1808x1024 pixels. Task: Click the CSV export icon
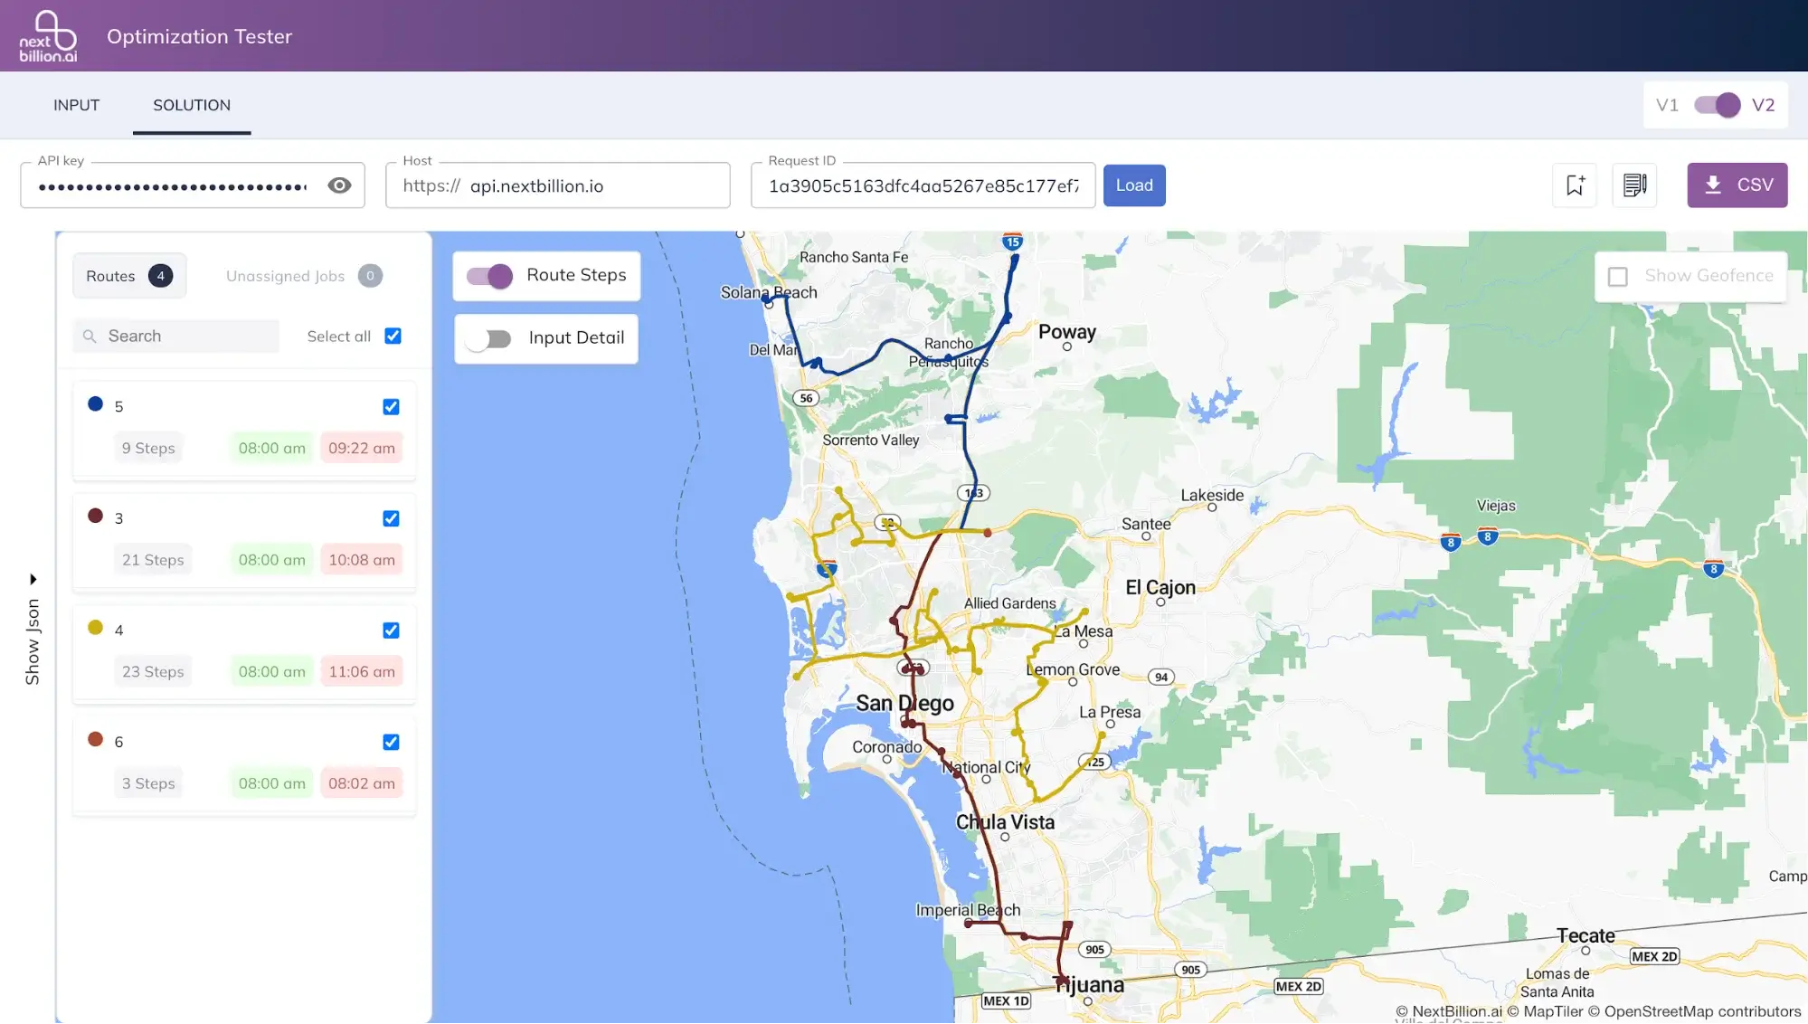(1738, 185)
